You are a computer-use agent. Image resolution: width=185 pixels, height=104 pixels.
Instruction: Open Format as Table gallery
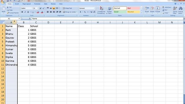pyautogui.click(x=109, y=10)
